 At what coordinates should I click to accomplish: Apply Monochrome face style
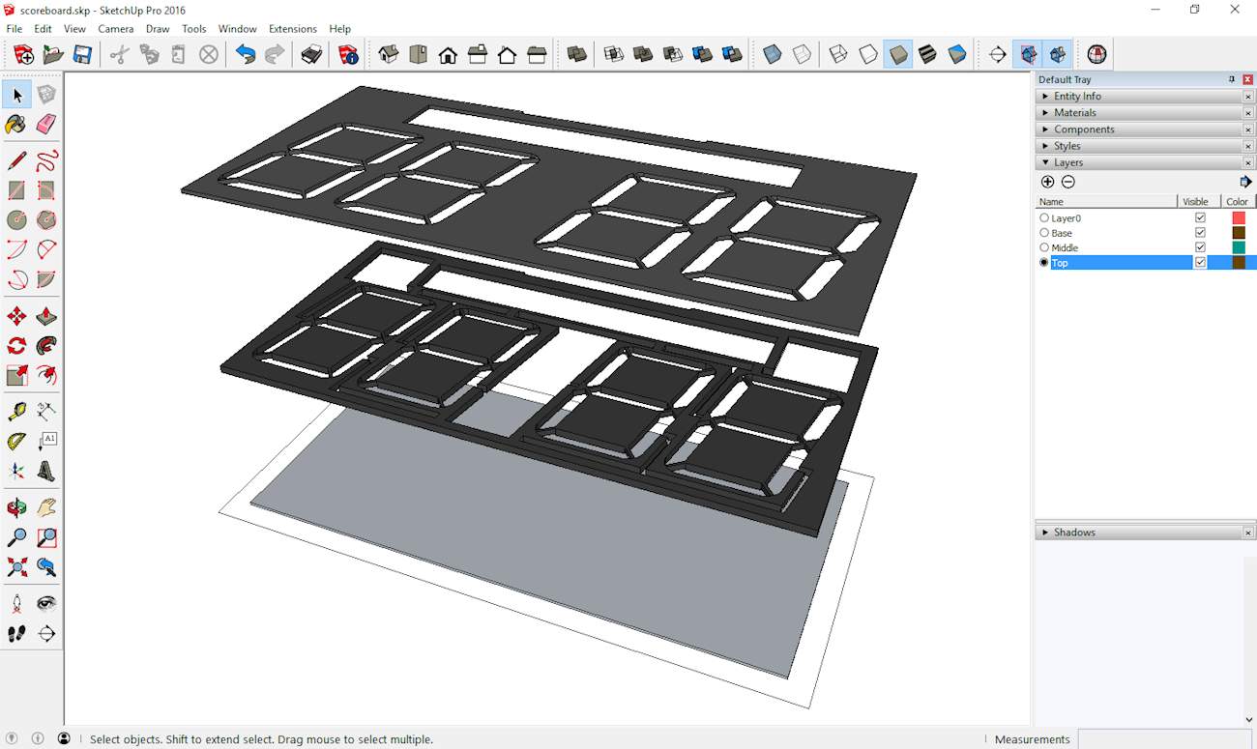[957, 55]
